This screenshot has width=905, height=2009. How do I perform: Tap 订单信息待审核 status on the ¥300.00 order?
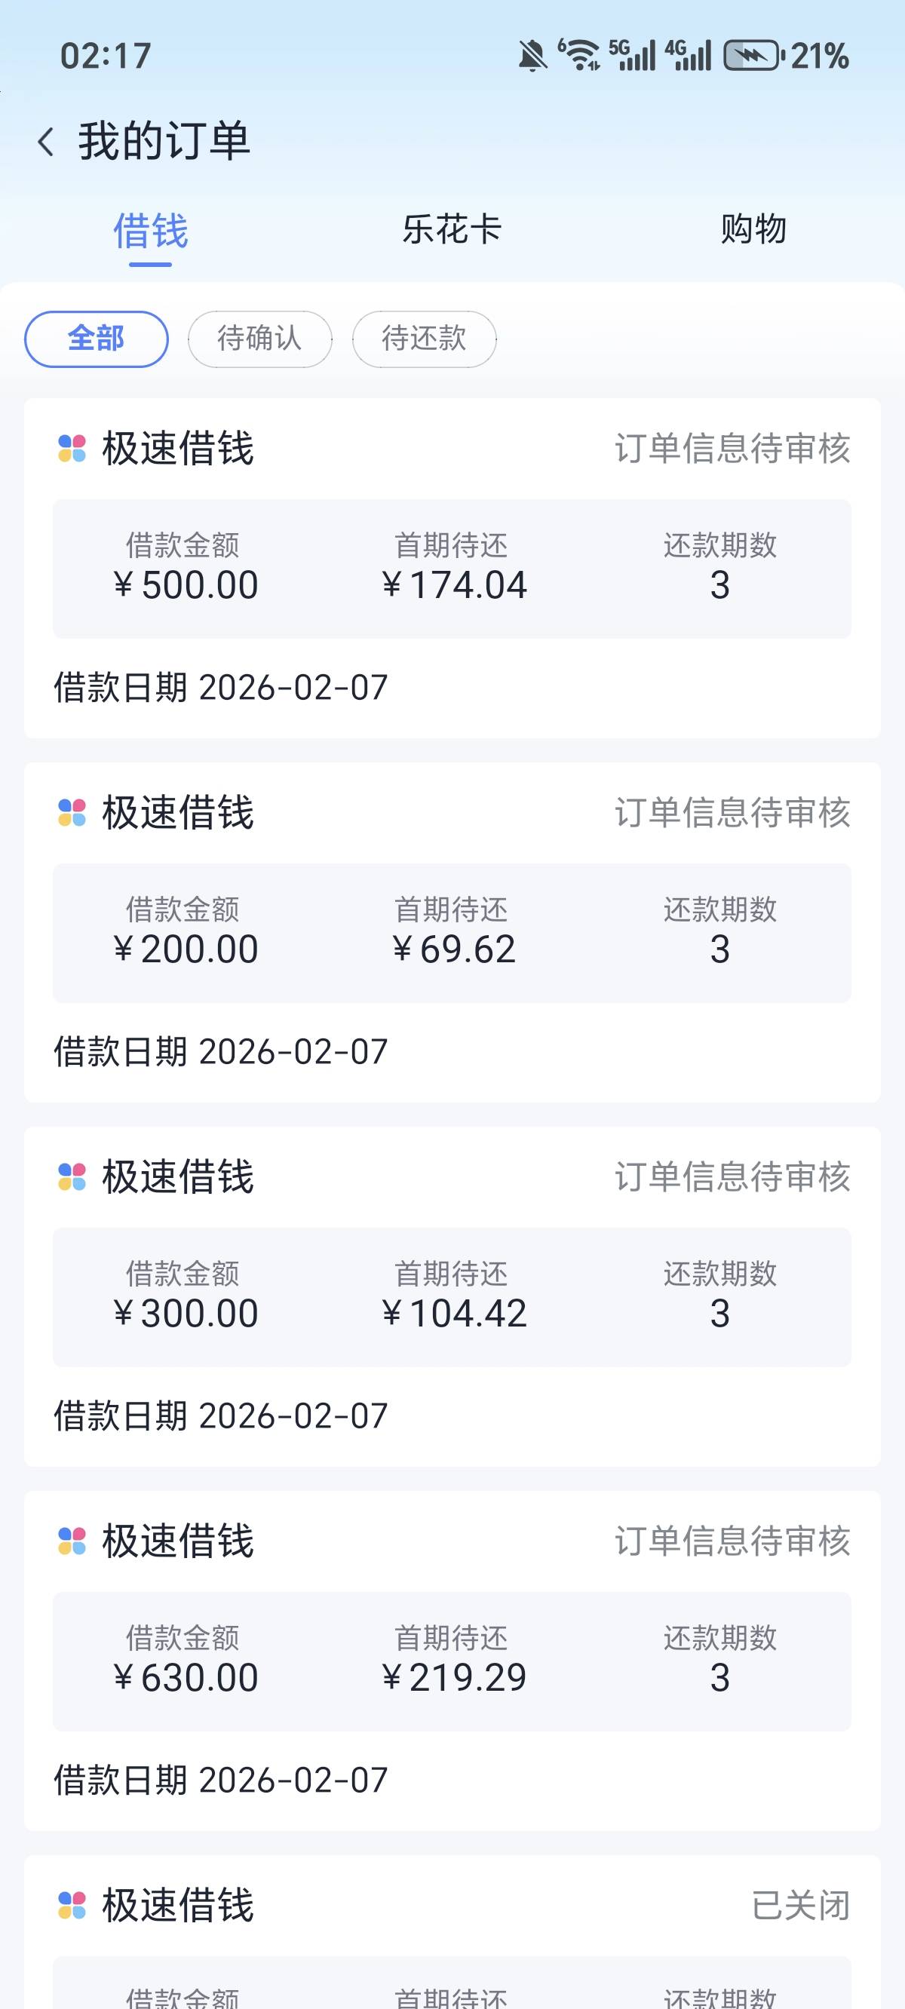pyautogui.click(x=732, y=1177)
